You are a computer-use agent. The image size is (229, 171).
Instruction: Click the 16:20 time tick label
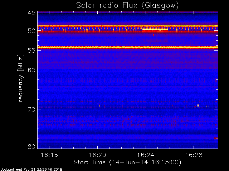pos(97,155)
